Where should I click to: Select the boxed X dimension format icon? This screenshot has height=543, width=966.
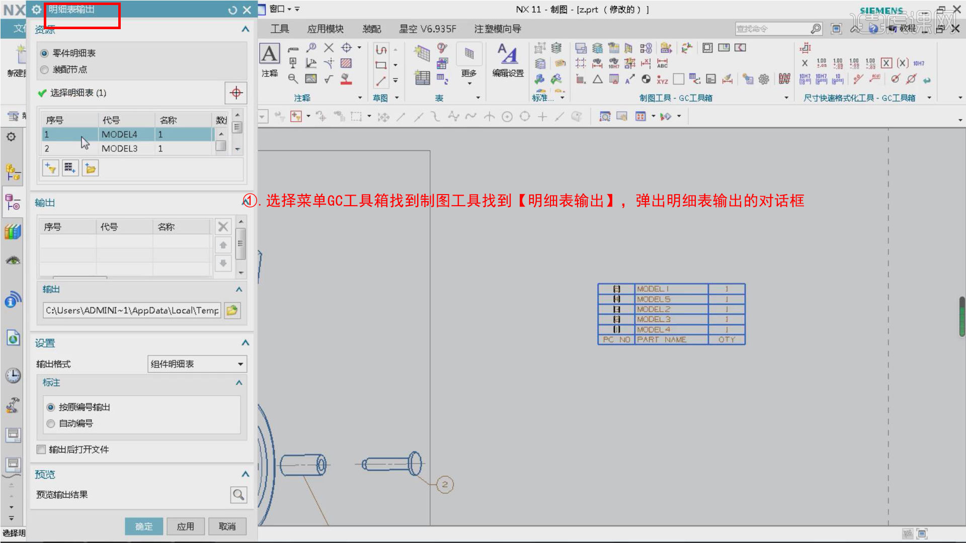(x=887, y=63)
